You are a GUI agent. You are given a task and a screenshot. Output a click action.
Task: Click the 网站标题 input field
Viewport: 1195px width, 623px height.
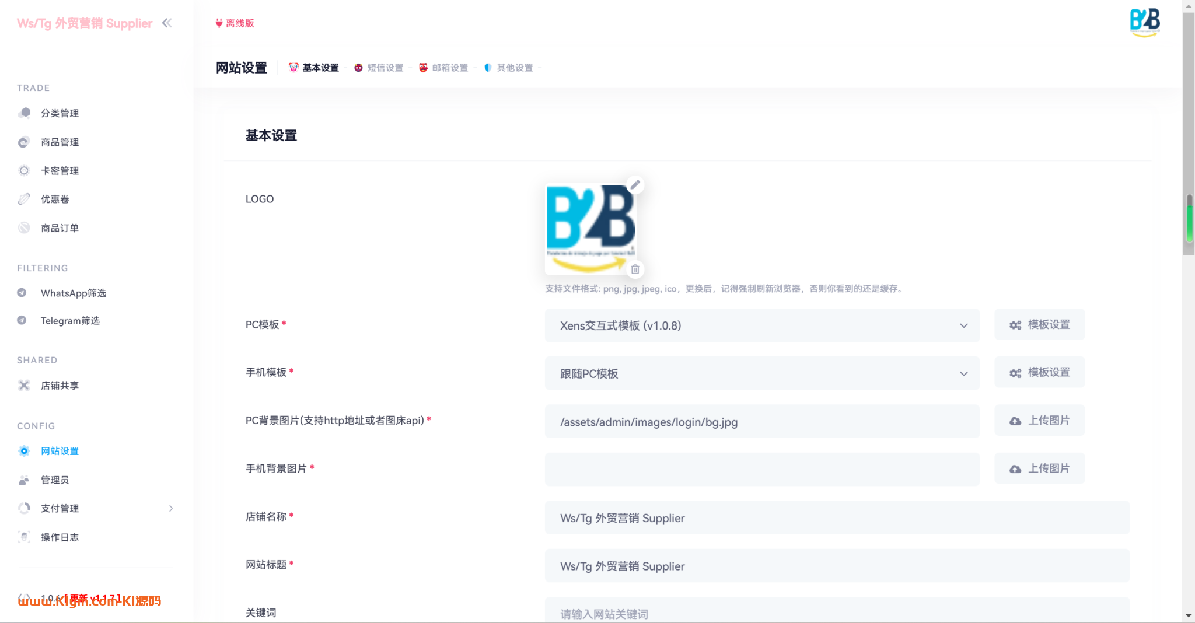click(x=837, y=566)
